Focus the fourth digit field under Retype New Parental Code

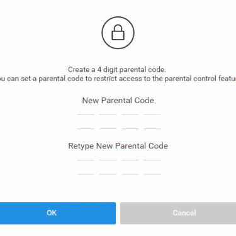tap(152, 167)
